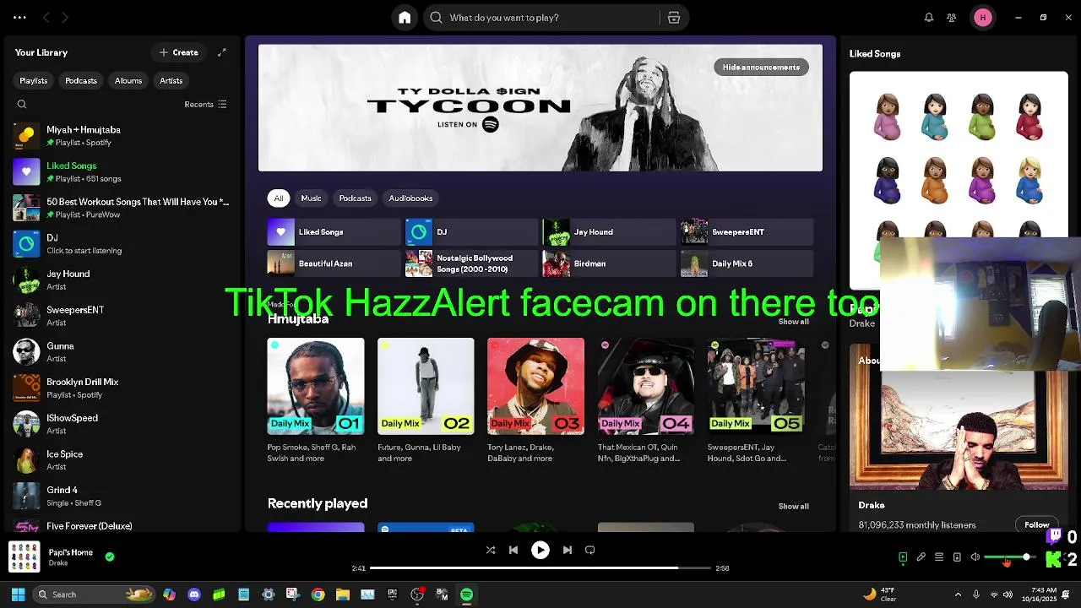Open the Recents sort dropdown
The height and width of the screenshot is (608, 1081).
click(x=205, y=105)
